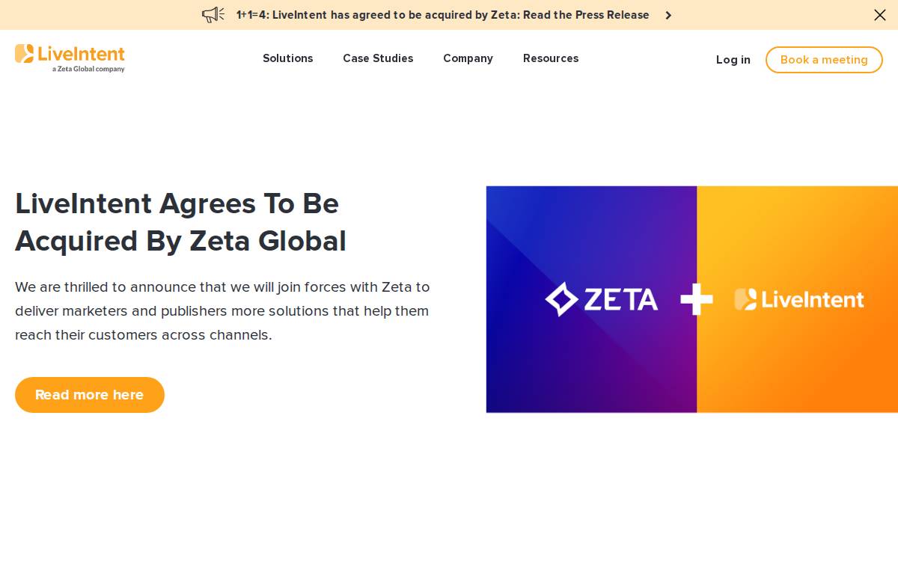Open the Case Studies menu
Image resolution: width=898 pixels, height=561 pixels.
(378, 58)
